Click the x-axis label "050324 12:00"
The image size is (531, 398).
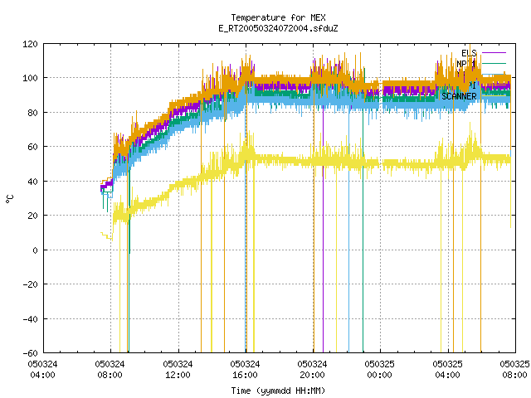(x=178, y=370)
